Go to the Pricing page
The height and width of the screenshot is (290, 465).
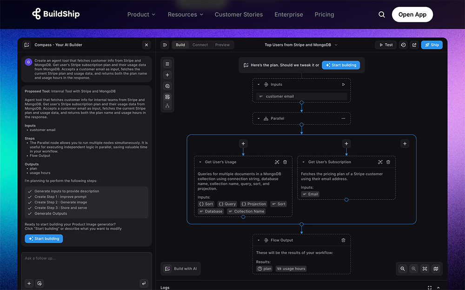pos(325,14)
